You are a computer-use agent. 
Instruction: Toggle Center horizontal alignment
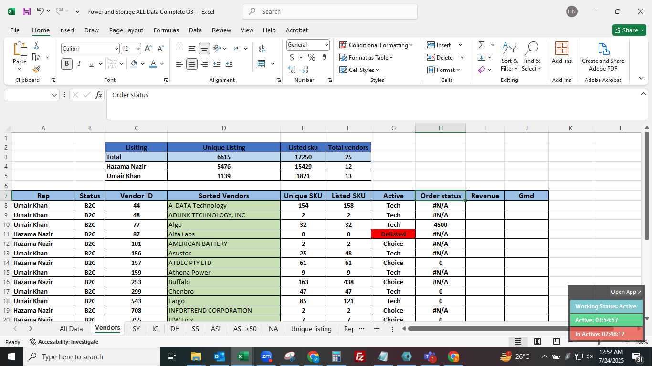pyautogui.click(x=192, y=63)
